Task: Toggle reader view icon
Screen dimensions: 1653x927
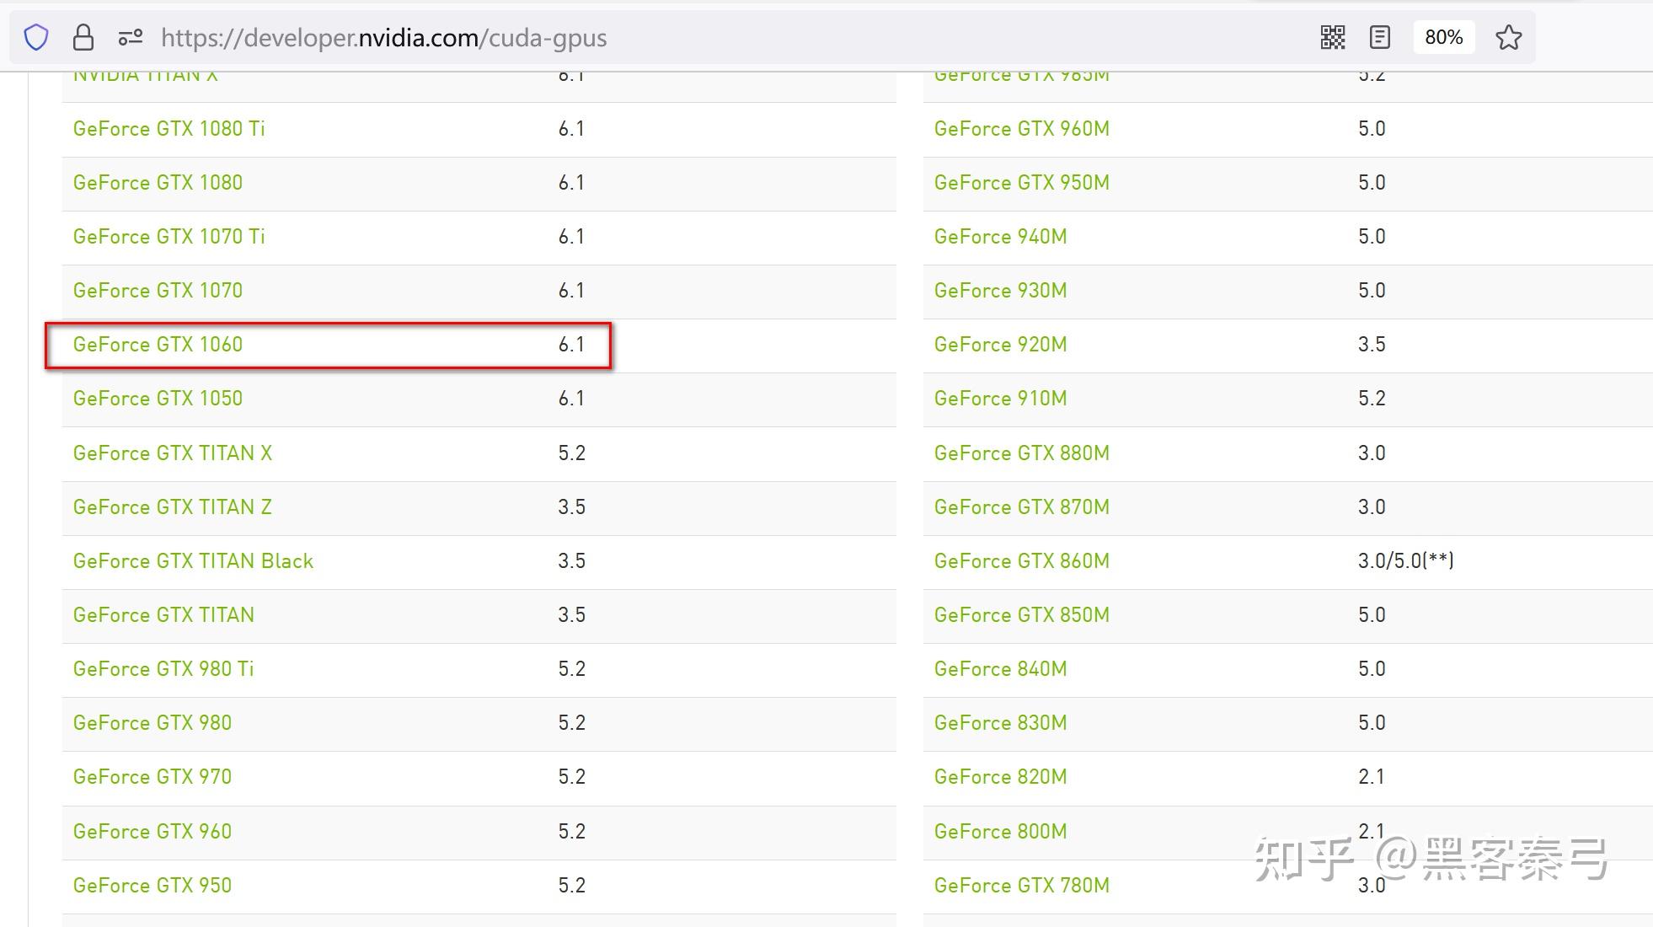Action: pos(1380,37)
